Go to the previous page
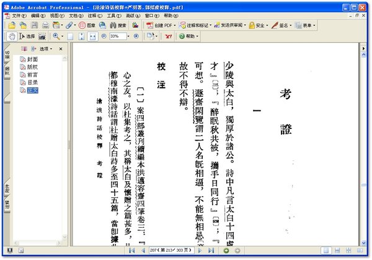This screenshot has height=260, width=372. pos(143,251)
